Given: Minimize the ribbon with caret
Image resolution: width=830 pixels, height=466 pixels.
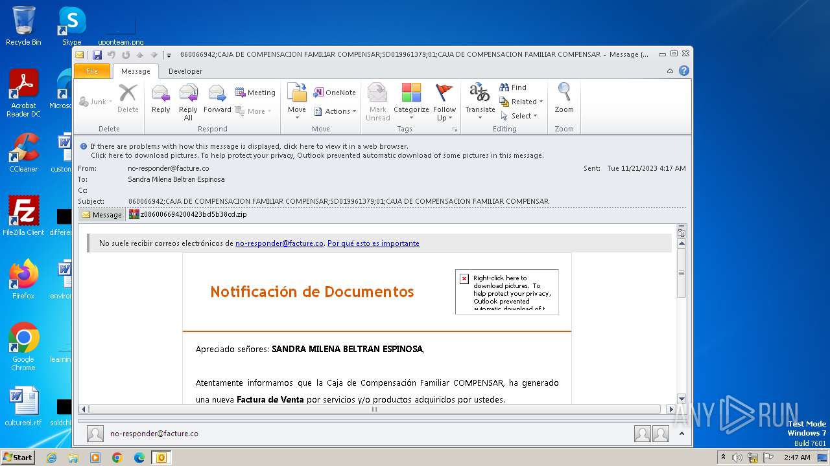Looking at the screenshot, I should click(670, 71).
